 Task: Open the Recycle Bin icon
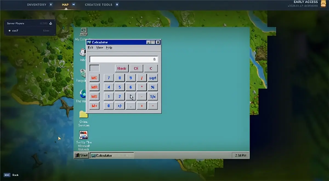(83, 73)
